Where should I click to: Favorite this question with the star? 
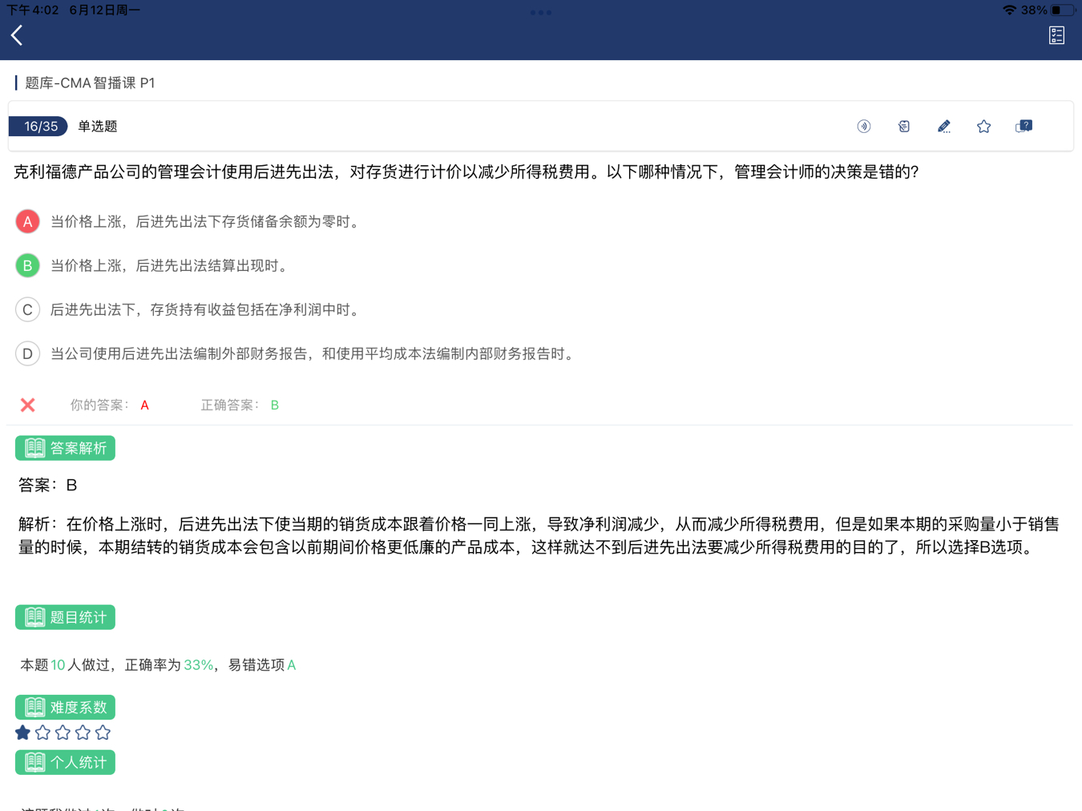tap(983, 127)
